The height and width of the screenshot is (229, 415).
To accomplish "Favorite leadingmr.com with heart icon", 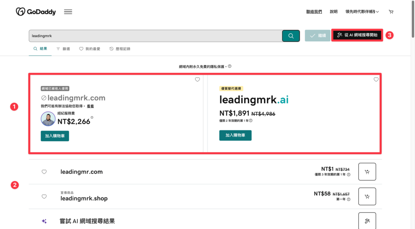I will pos(44,172).
